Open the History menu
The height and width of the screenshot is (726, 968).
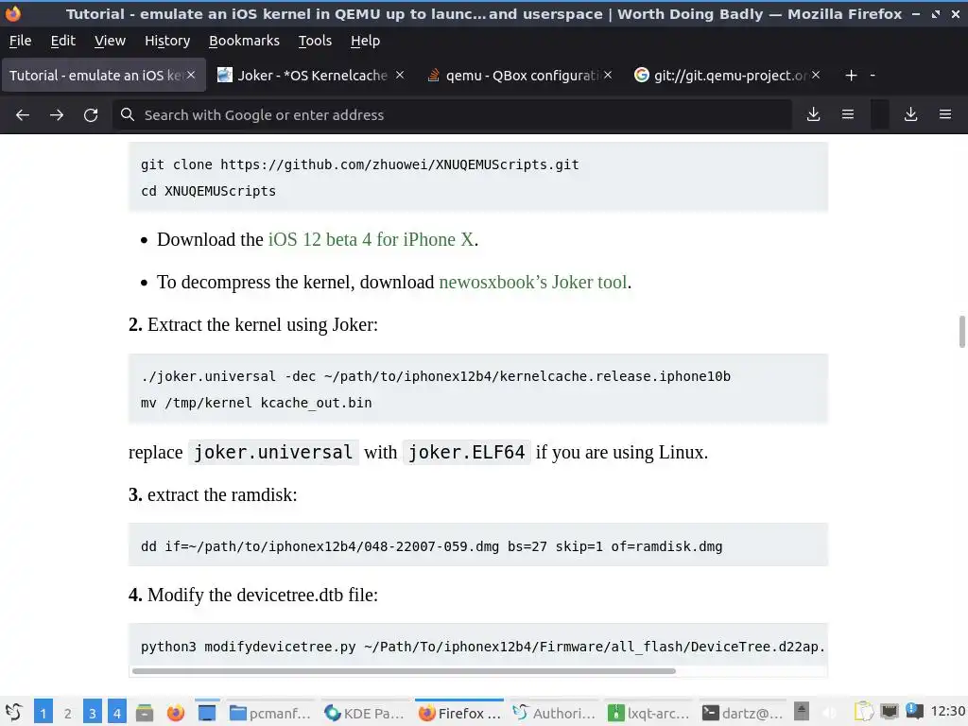click(167, 41)
